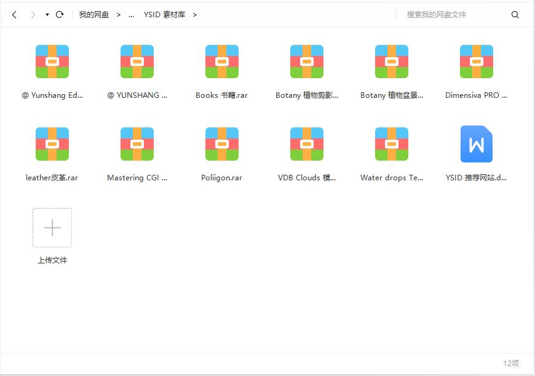Select the Poliigon.rar archive icon
535x376 pixels.
pyautogui.click(x=222, y=144)
